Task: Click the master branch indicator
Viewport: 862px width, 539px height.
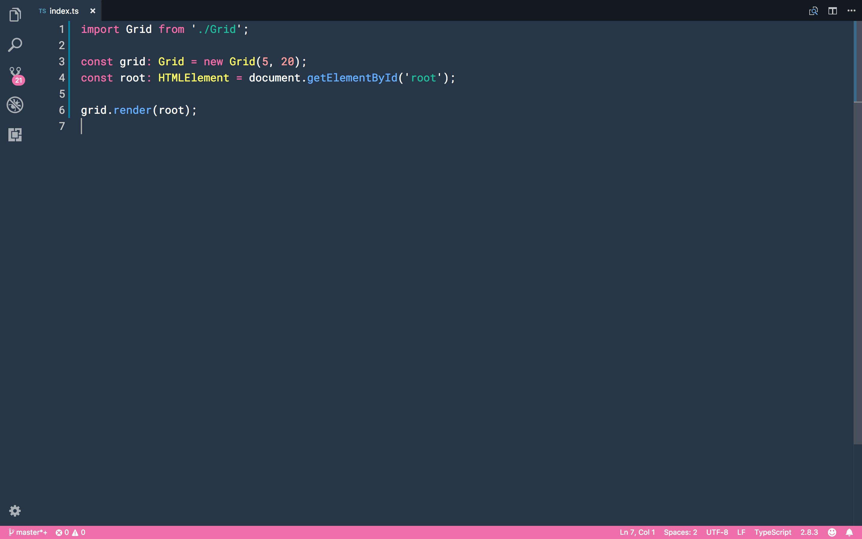Action: 28,532
